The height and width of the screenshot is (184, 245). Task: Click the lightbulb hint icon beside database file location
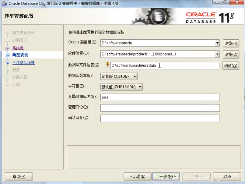click(107, 64)
